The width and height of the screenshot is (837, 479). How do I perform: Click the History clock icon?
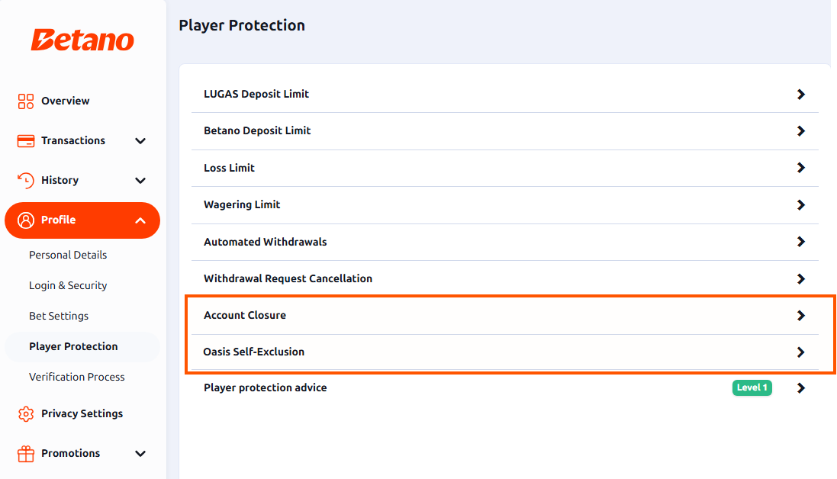[x=26, y=180]
